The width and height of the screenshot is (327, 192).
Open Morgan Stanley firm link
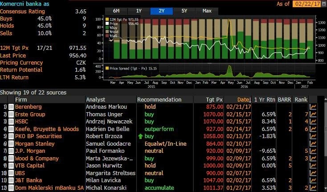(x=35, y=143)
